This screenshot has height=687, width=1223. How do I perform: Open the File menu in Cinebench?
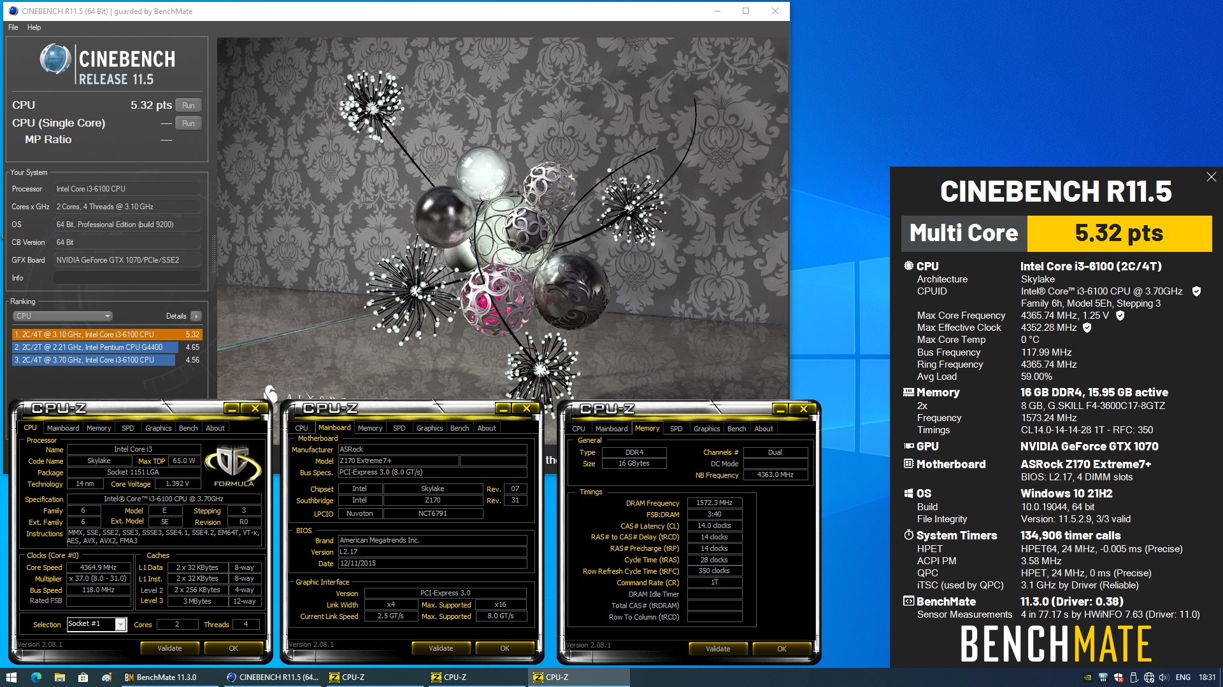(x=13, y=27)
